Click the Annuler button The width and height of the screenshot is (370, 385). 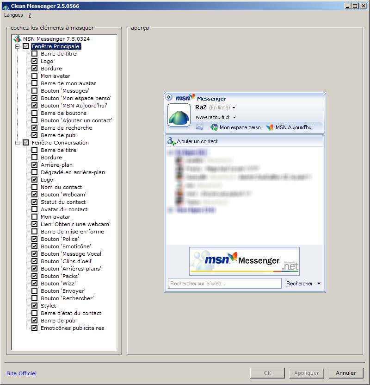pyautogui.click(x=346, y=373)
